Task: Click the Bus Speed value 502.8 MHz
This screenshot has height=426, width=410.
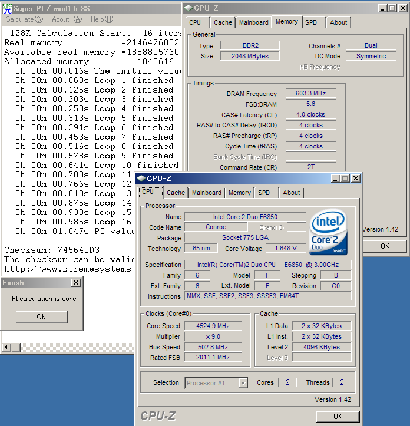Action: pyautogui.click(x=213, y=347)
